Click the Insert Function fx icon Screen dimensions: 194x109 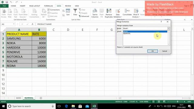tap(32, 24)
